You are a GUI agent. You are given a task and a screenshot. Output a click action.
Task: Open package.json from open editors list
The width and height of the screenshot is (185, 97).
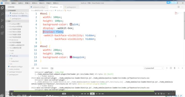pyautogui.click(x=17, y=19)
